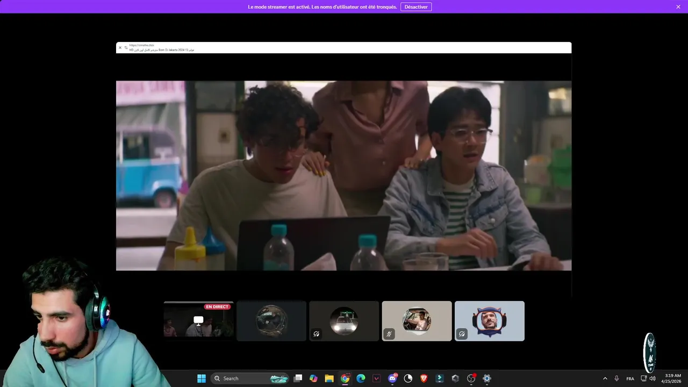Open the Windows Start menu

(201, 378)
